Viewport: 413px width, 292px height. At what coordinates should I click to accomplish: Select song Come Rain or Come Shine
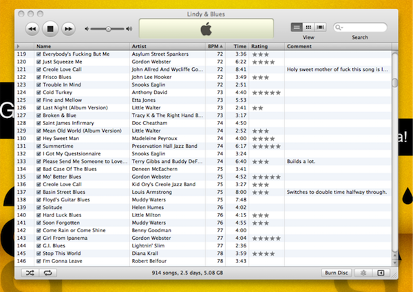(74, 230)
